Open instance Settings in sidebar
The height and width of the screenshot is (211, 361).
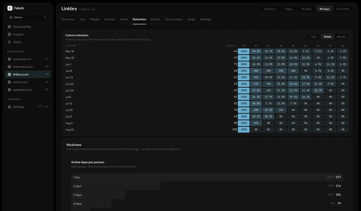point(28,107)
